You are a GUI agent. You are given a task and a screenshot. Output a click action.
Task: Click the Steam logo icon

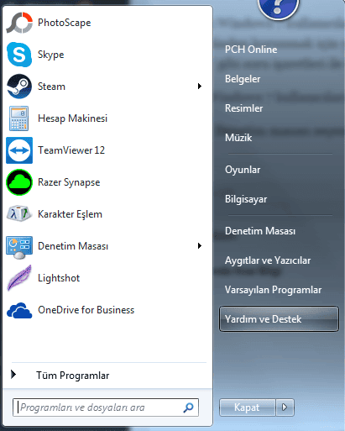[19, 87]
